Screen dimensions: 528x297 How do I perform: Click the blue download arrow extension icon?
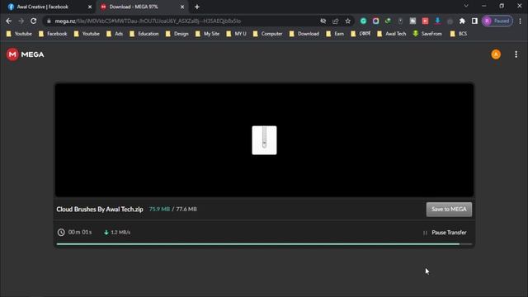[x=437, y=21]
